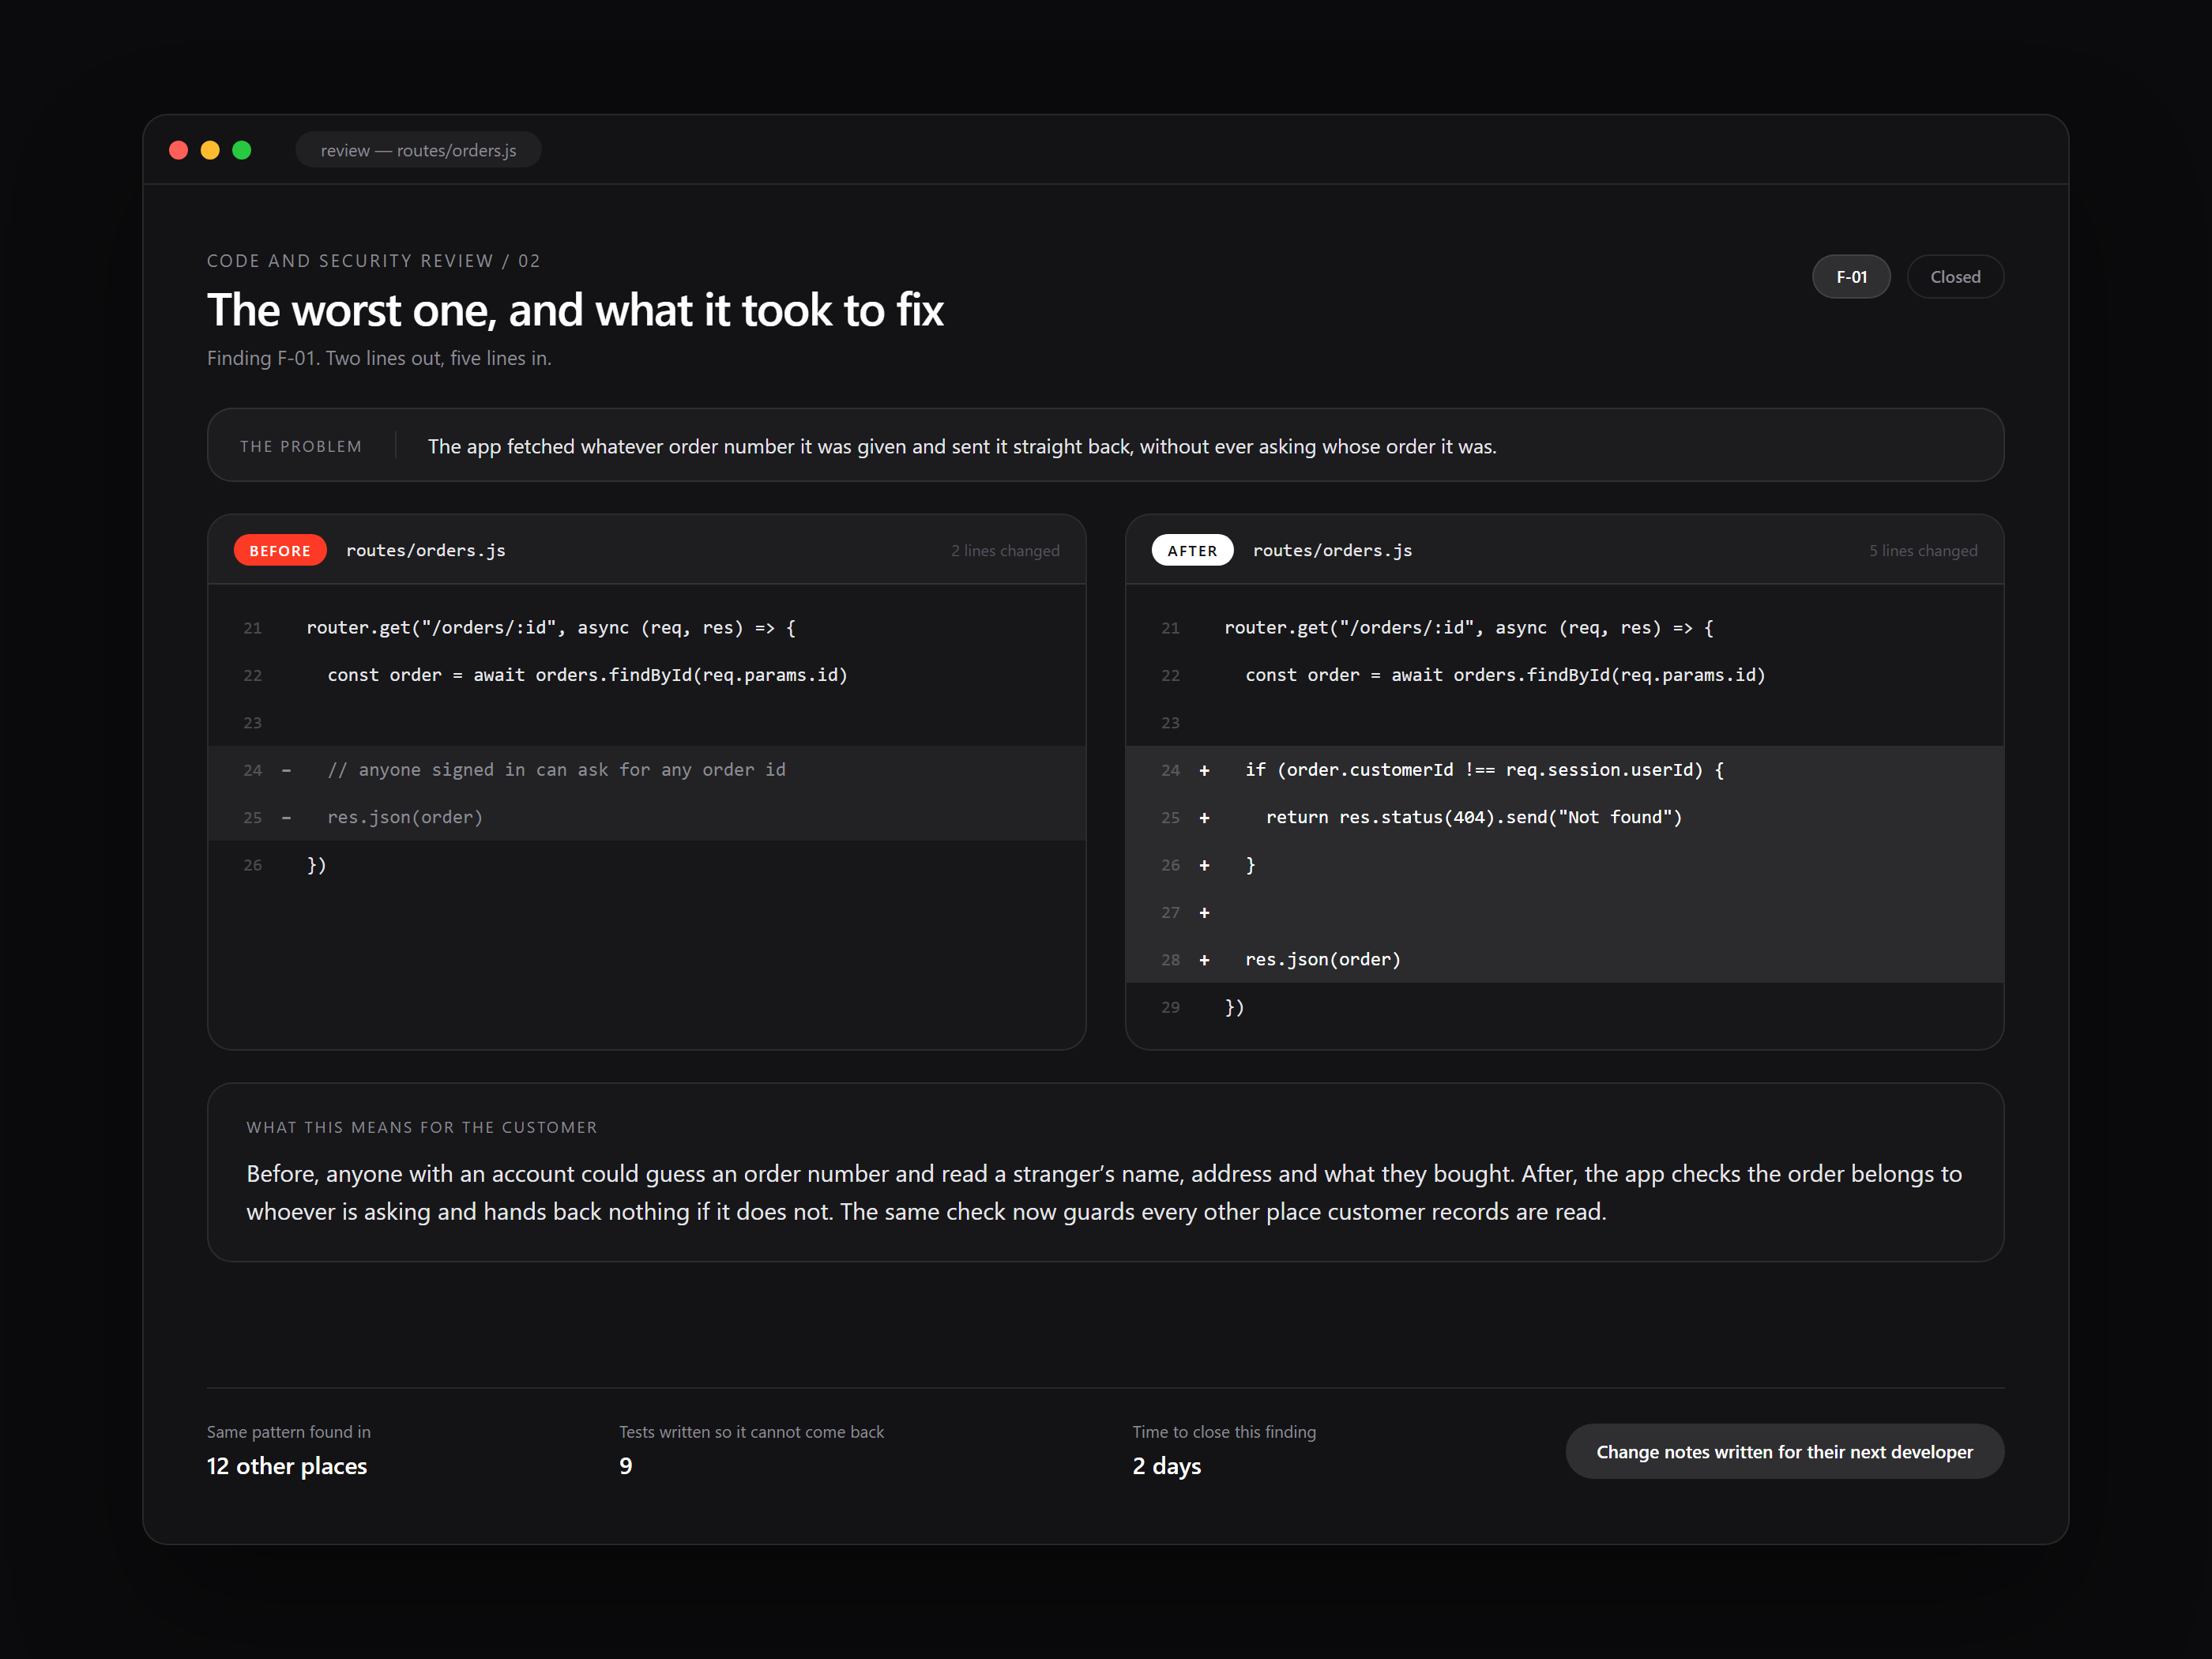Click tests written value '9'
The image size is (2212, 1659).
pyautogui.click(x=626, y=1465)
